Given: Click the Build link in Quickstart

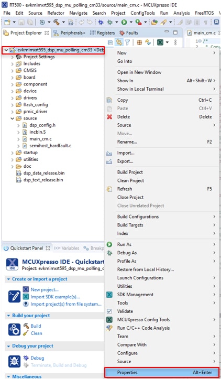Looking at the screenshot, I should pos(36,326).
